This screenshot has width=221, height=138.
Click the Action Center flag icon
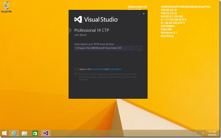coord(195,133)
